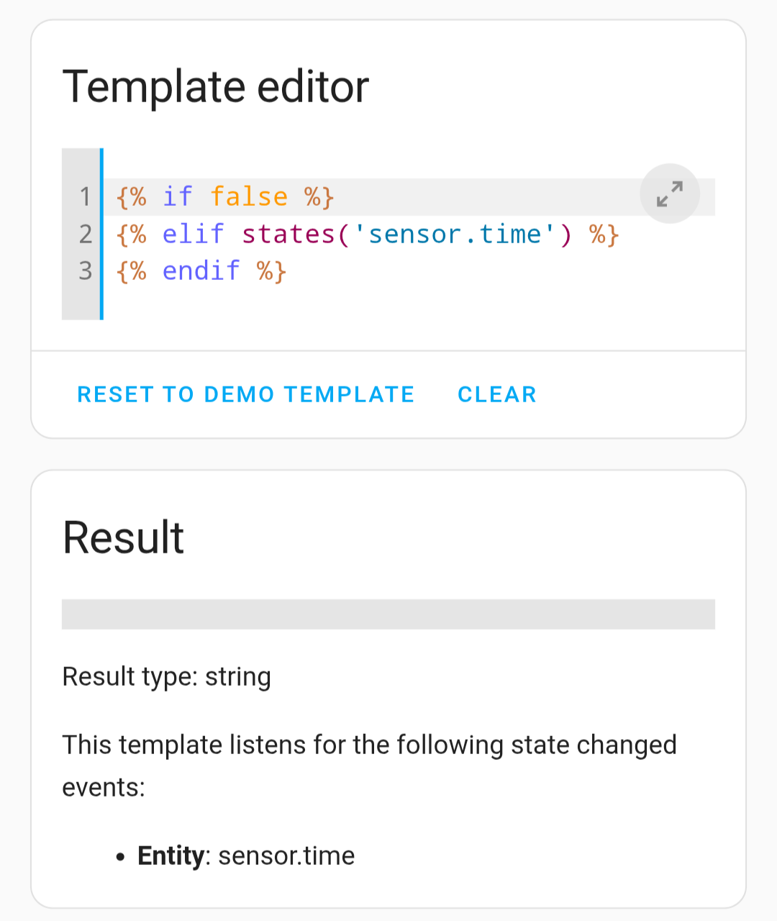Click the Result heading

[x=123, y=537]
